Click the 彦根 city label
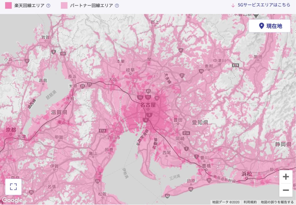Viewport: 296px width, 205px height. (x=70, y=98)
